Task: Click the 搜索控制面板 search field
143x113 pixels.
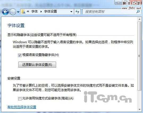Action: coord(110,12)
